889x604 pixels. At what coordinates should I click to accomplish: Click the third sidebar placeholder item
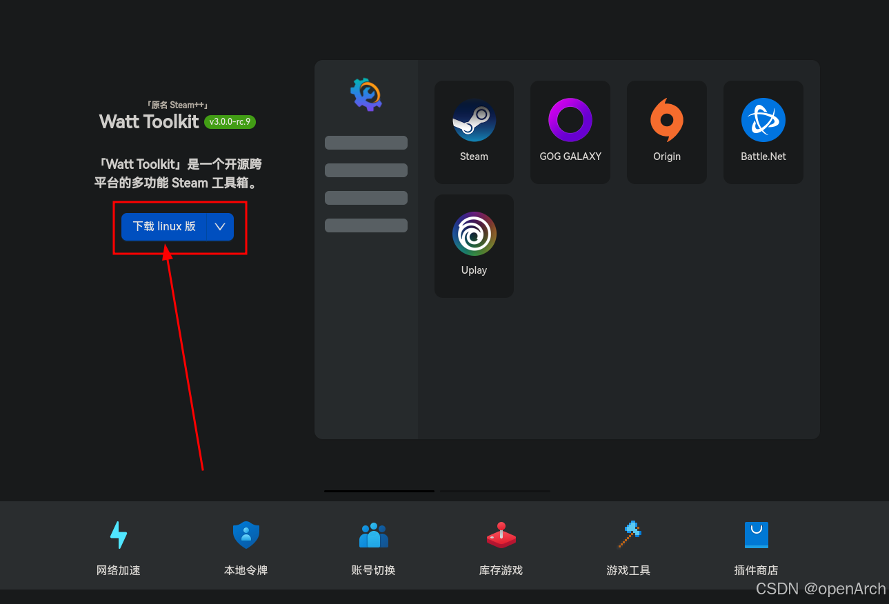tap(366, 198)
